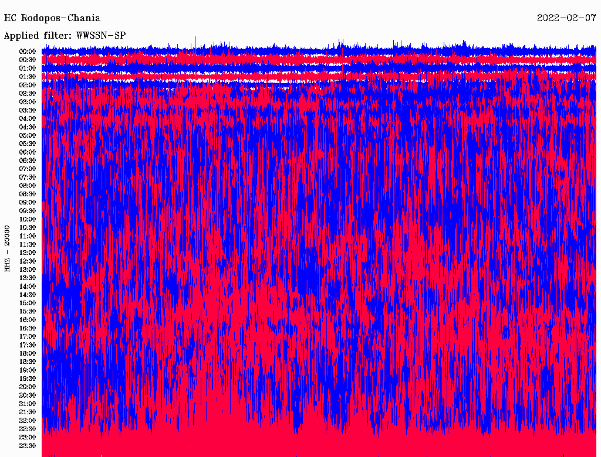Click the 'HHZ - 20000' axis label
601x457 pixels.
point(7,248)
